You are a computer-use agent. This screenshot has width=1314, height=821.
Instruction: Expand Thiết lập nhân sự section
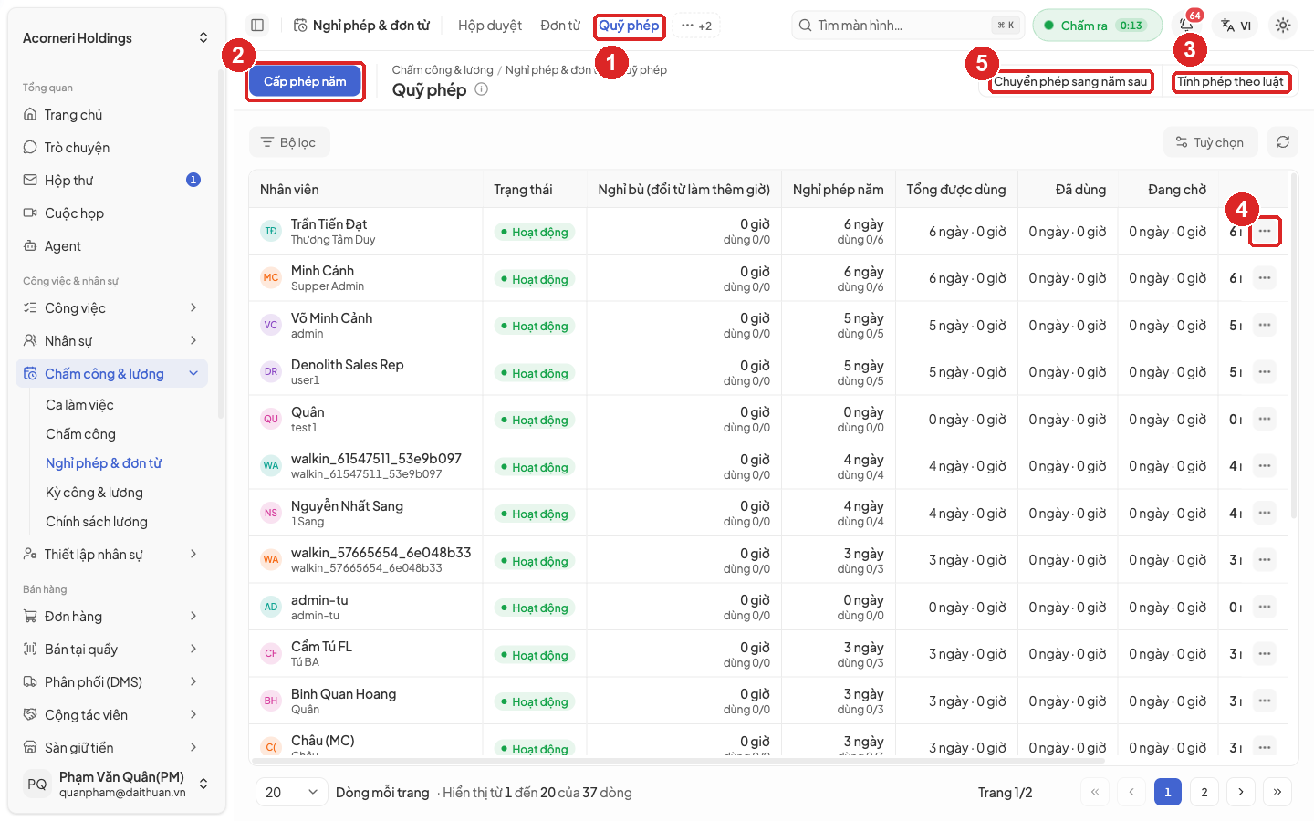click(x=111, y=555)
